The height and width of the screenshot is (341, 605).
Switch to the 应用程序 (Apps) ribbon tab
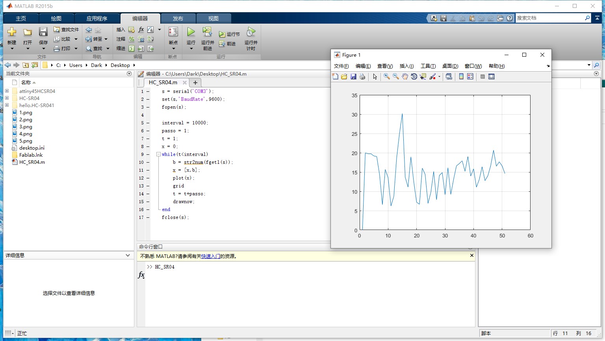pos(97,19)
